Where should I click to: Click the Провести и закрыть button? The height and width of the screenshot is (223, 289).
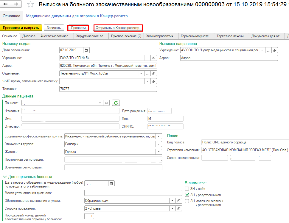[21, 28]
